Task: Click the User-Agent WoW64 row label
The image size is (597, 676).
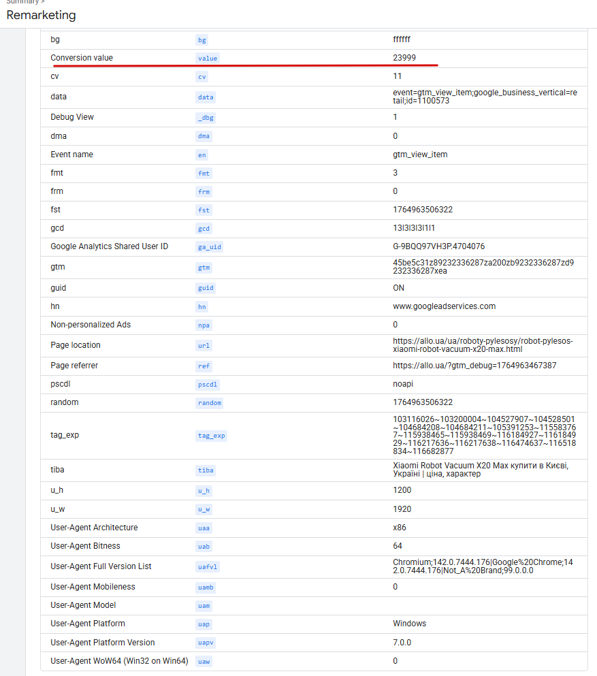Action: [x=119, y=661]
